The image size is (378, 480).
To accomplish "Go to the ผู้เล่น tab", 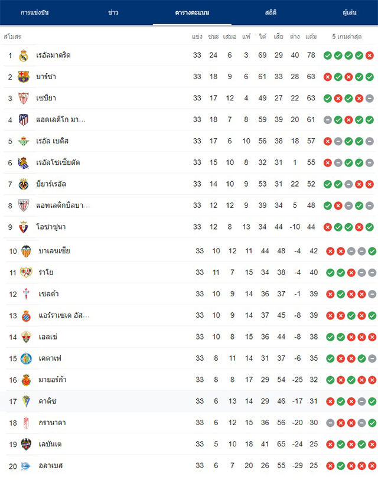I will click(350, 12).
